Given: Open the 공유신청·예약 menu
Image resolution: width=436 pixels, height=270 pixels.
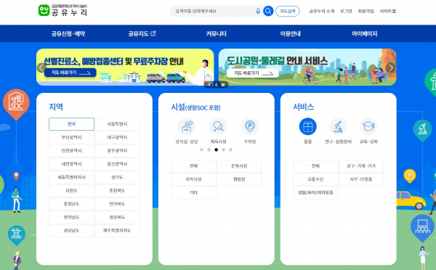Looking at the screenshot, I should pos(68,33).
